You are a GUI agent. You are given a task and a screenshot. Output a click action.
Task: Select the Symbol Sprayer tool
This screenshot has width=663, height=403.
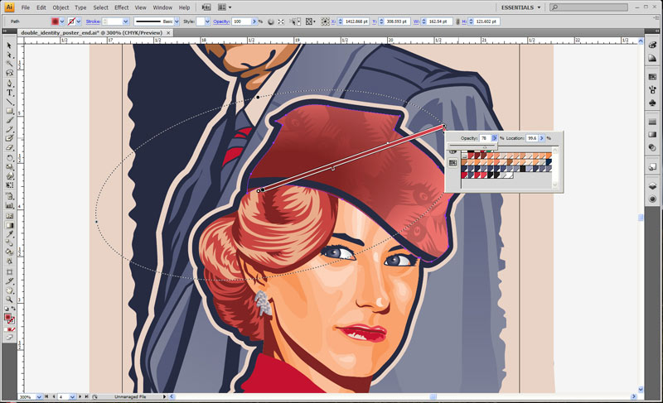pyautogui.click(x=9, y=196)
